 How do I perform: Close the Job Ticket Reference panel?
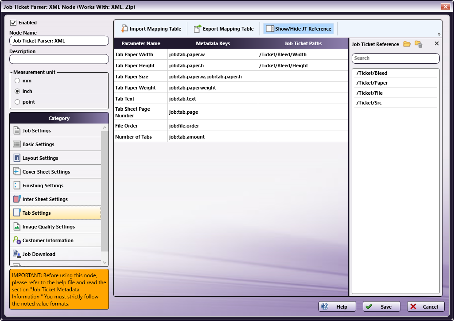pyautogui.click(x=436, y=43)
